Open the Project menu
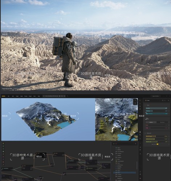 coord(30,96)
